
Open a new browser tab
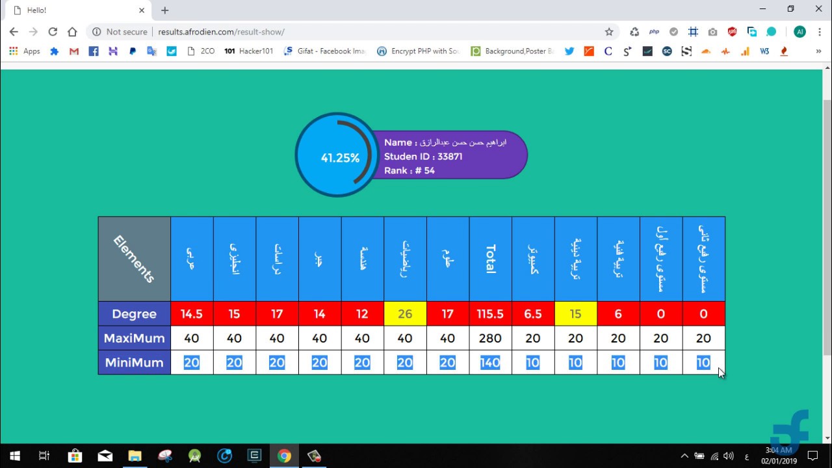click(164, 10)
